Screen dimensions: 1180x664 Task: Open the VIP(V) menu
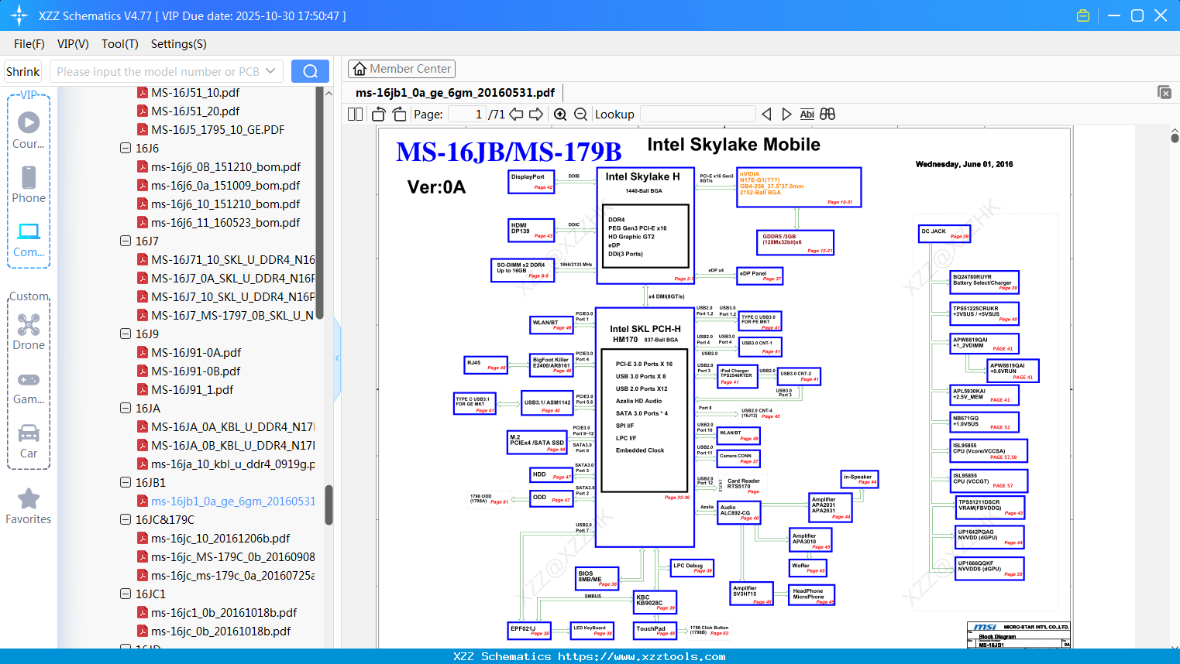73,44
